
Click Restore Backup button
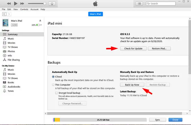[158, 85]
